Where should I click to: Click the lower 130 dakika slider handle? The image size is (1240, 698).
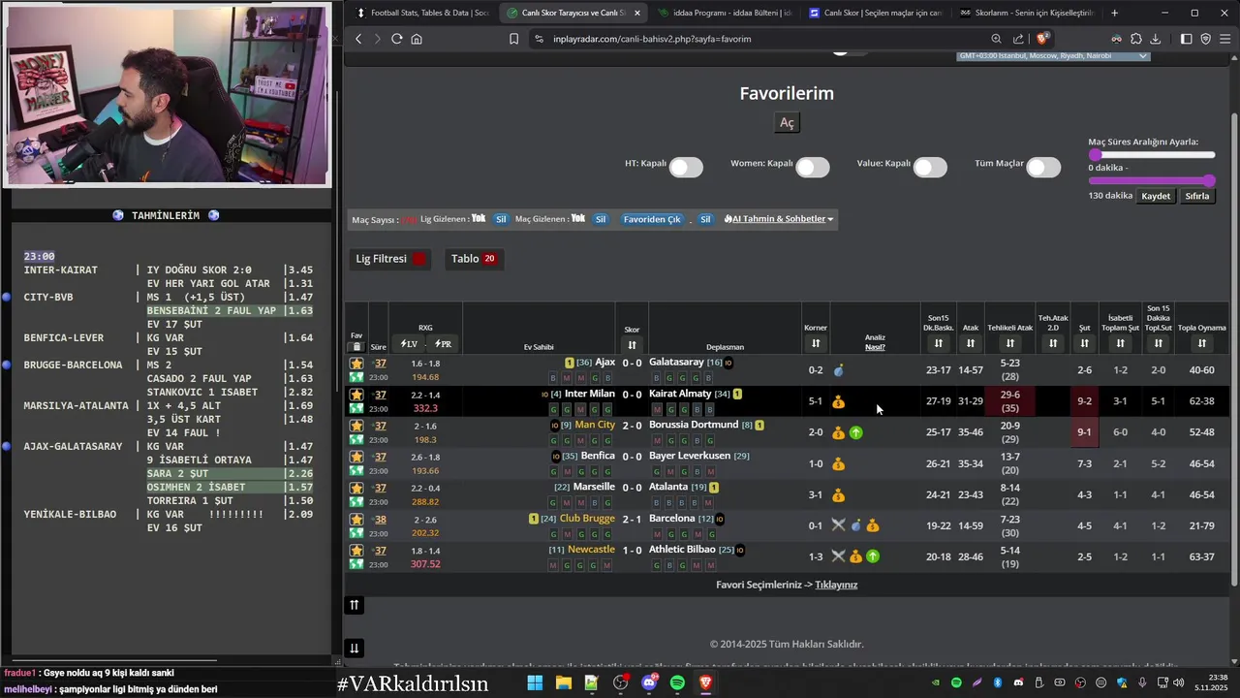coord(1209,180)
